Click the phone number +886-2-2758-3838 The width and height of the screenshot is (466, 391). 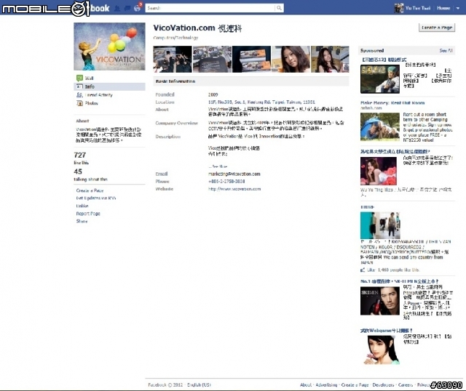click(x=226, y=181)
